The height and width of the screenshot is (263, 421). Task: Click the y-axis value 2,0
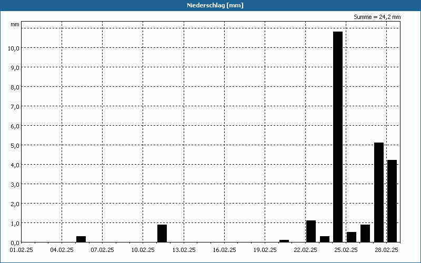coord(15,204)
